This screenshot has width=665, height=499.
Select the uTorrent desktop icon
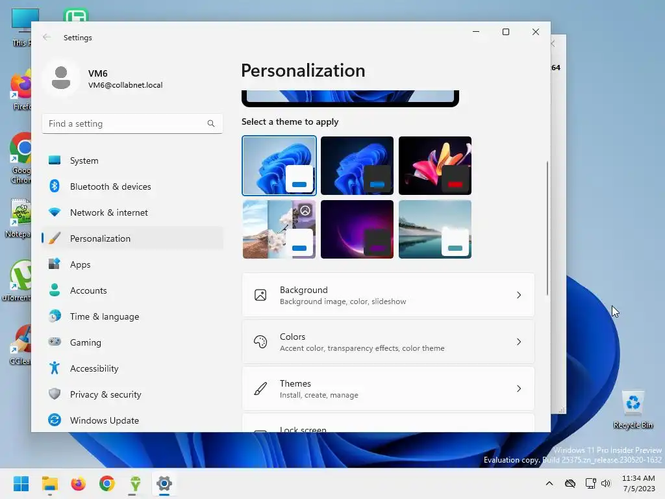(x=17, y=281)
